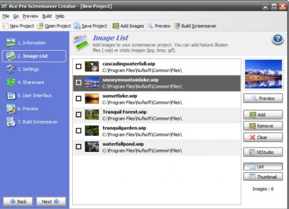This screenshot has width=289, height=209.
Task: Switch to Thumbnail view
Action: click(x=263, y=177)
